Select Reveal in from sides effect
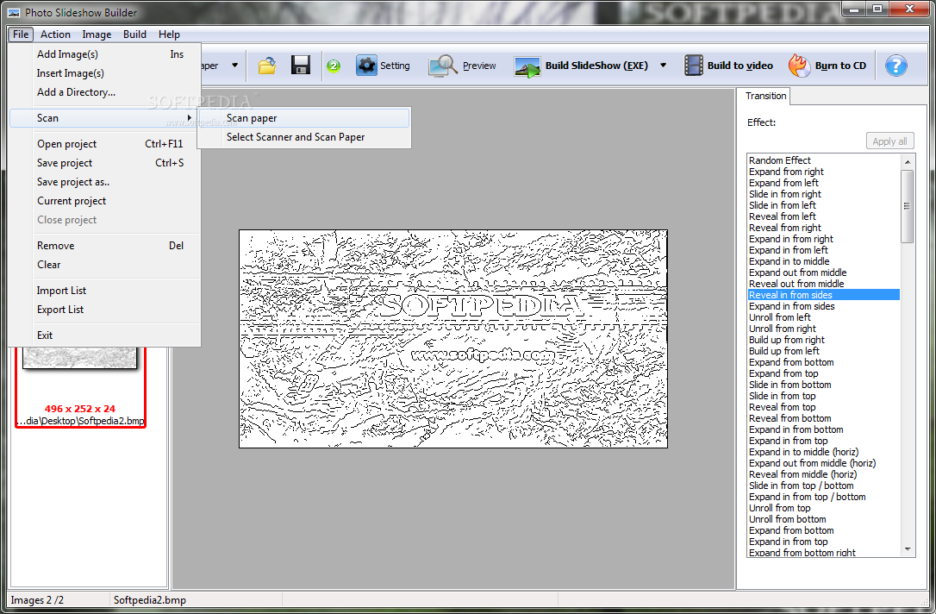The image size is (936, 614). pos(824,295)
